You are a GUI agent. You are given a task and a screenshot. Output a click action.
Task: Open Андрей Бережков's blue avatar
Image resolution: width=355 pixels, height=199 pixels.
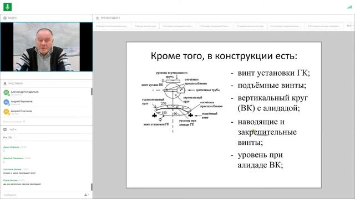6,102
